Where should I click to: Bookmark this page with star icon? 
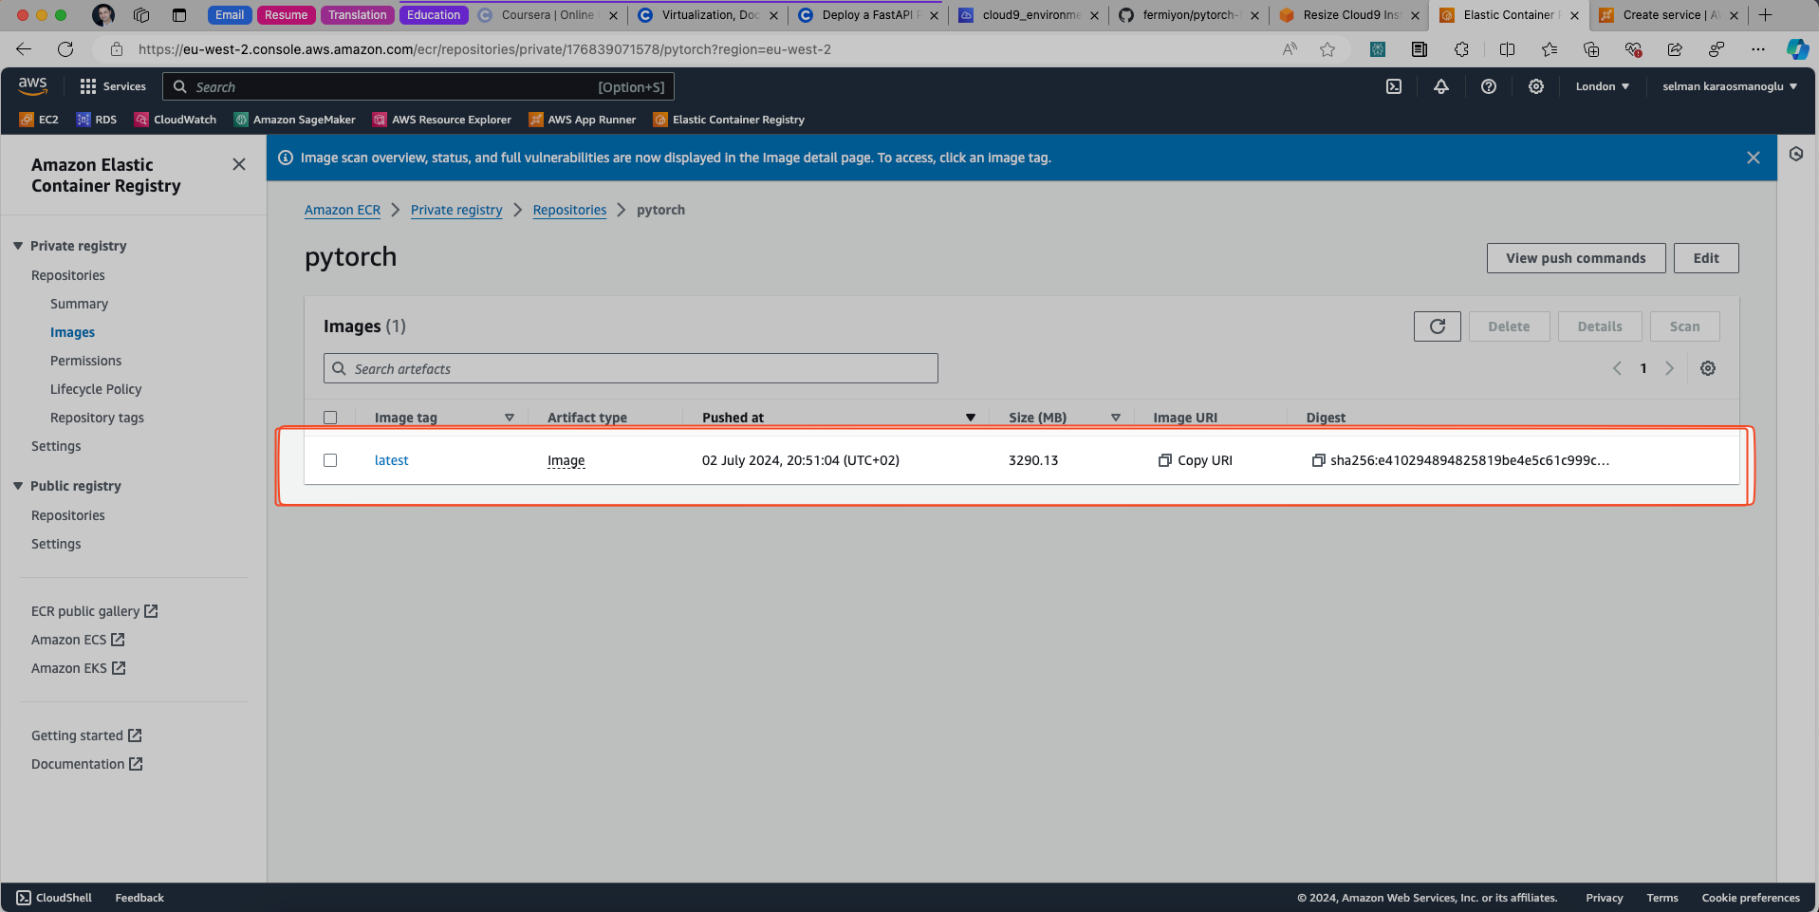click(x=1327, y=49)
